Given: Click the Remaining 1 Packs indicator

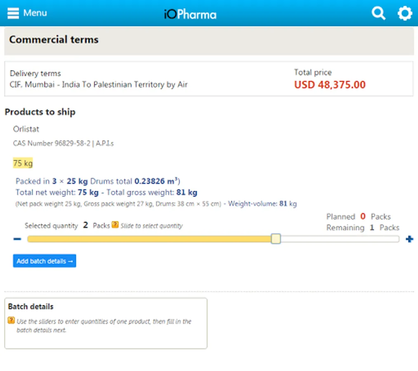Looking at the screenshot, I should click(363, 228).
